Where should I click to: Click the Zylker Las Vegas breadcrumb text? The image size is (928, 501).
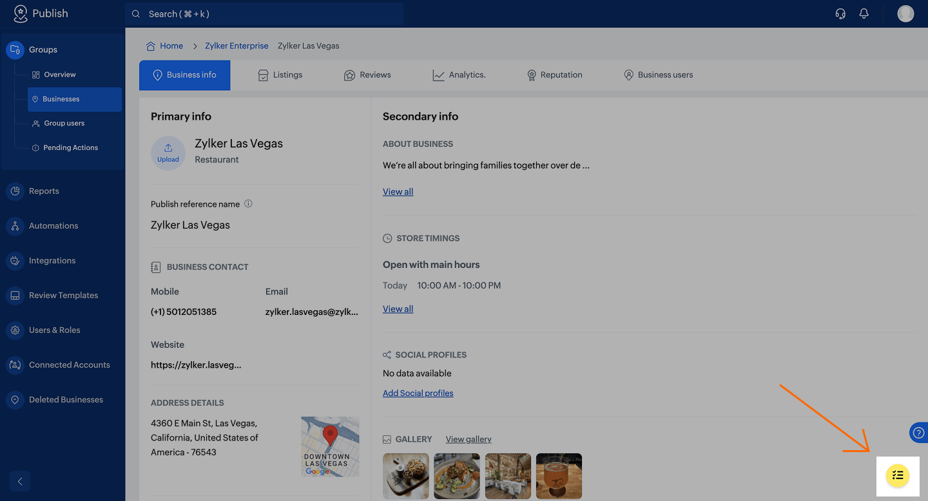pos(308,46)
